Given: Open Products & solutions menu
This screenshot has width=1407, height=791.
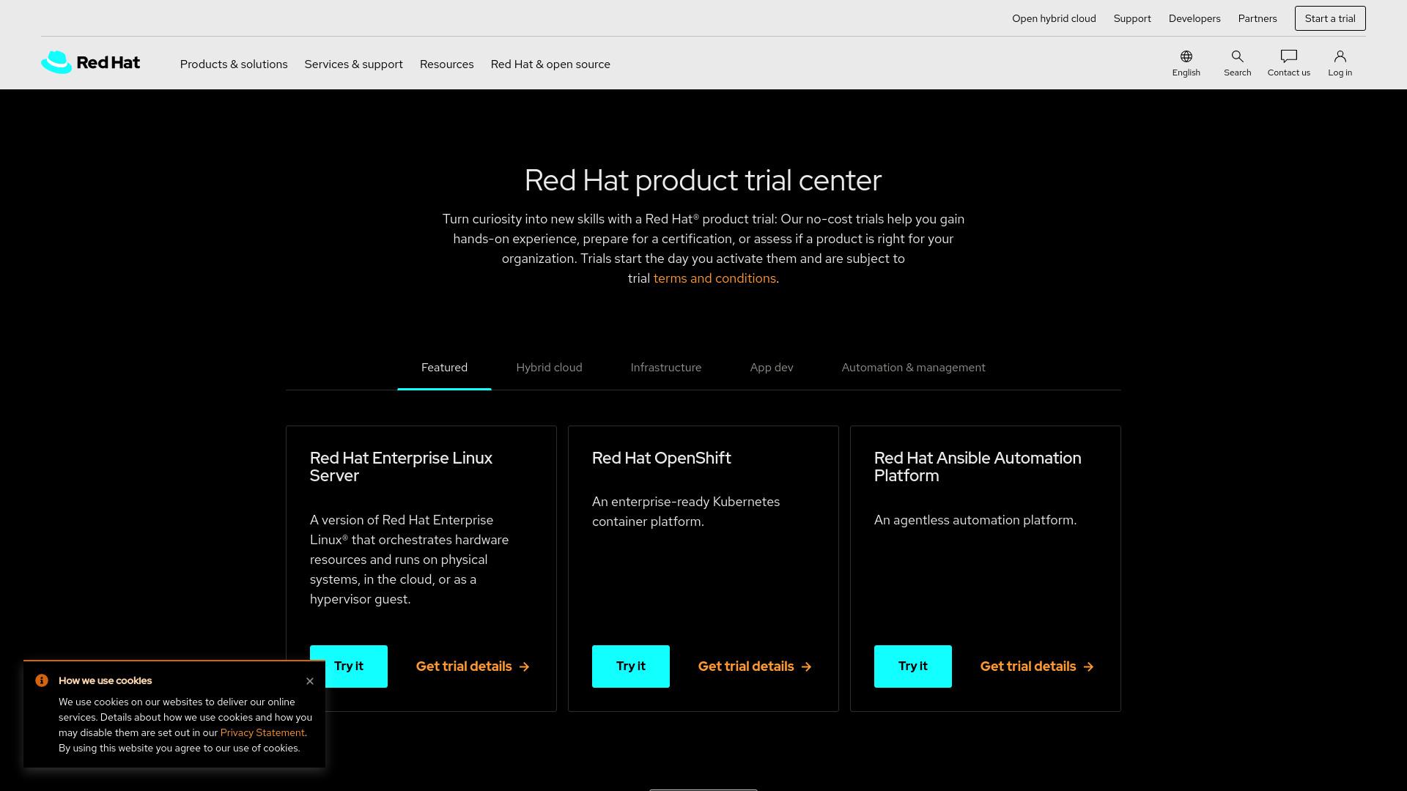Looking at the screenshot, I should tap(234, 64).
